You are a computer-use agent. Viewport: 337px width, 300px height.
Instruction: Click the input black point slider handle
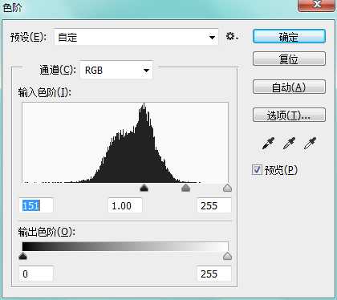[x=144, y=188]
